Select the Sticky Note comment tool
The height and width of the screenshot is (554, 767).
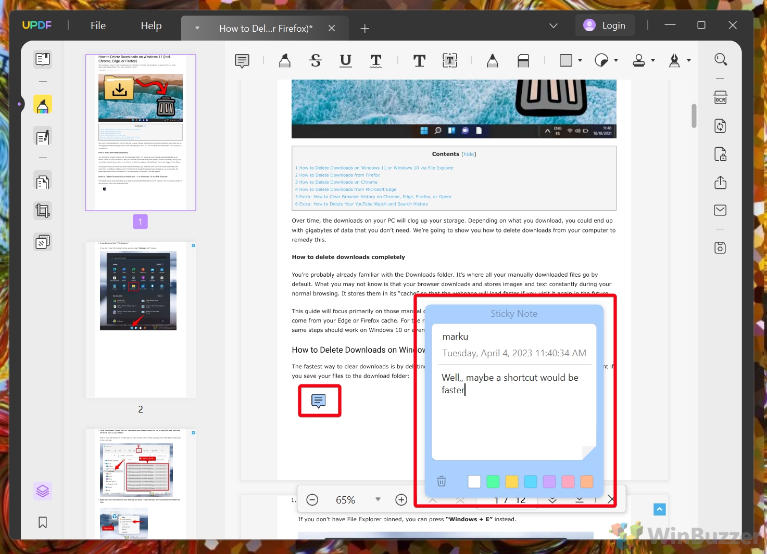pyautogui.click(x=241, y=60)
